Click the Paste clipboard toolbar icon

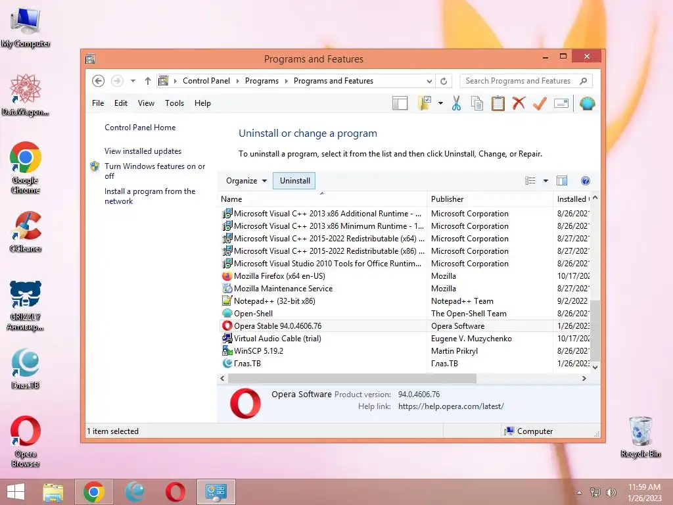click(498, 103)
